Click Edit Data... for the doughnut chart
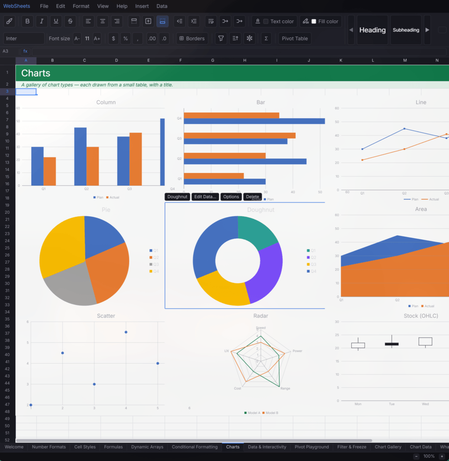The image size is (449, 461). click(x=205, y=197)
